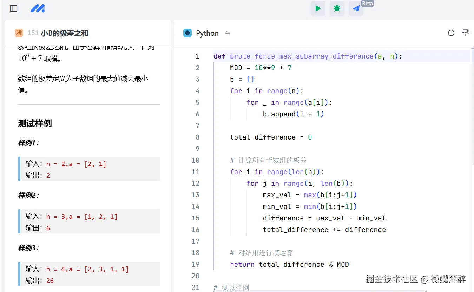Toggle the sidebar panel icon
The height and width of the screenshot is (292, 474).
[x=14, y=8]
